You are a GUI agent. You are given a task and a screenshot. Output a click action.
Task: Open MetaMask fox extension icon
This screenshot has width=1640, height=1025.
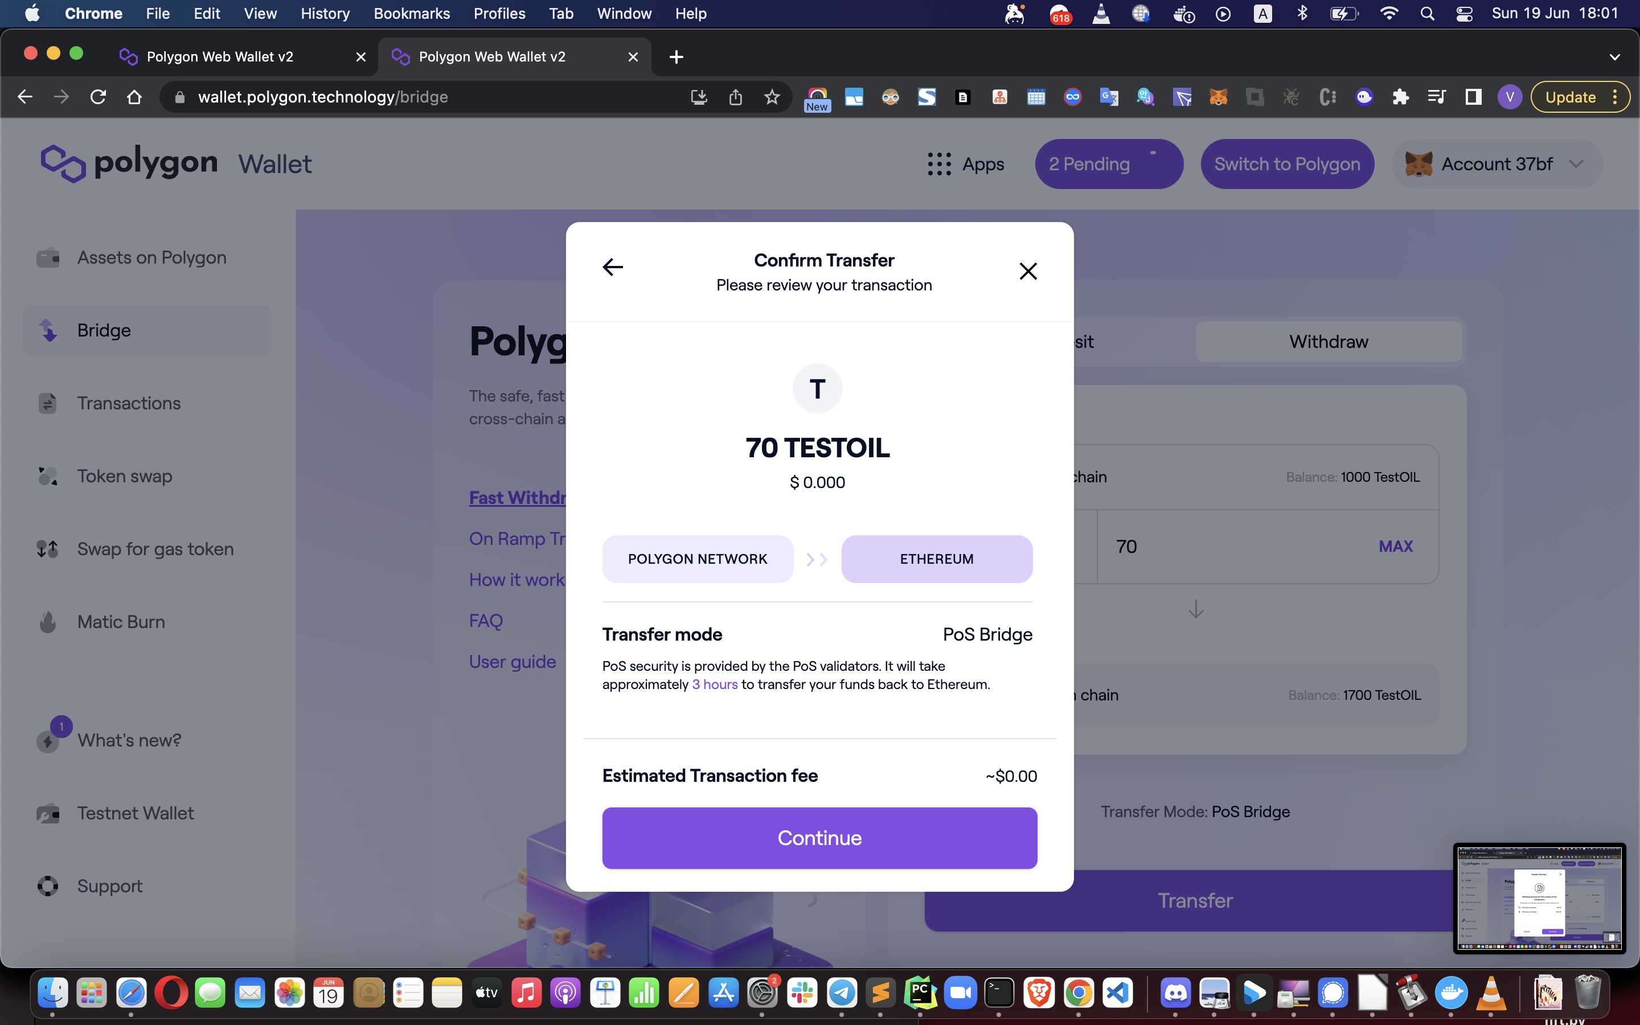1218,97
